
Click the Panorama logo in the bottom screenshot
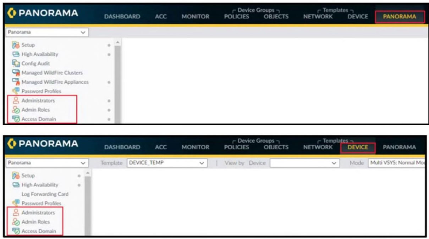(x=43, y=144)
